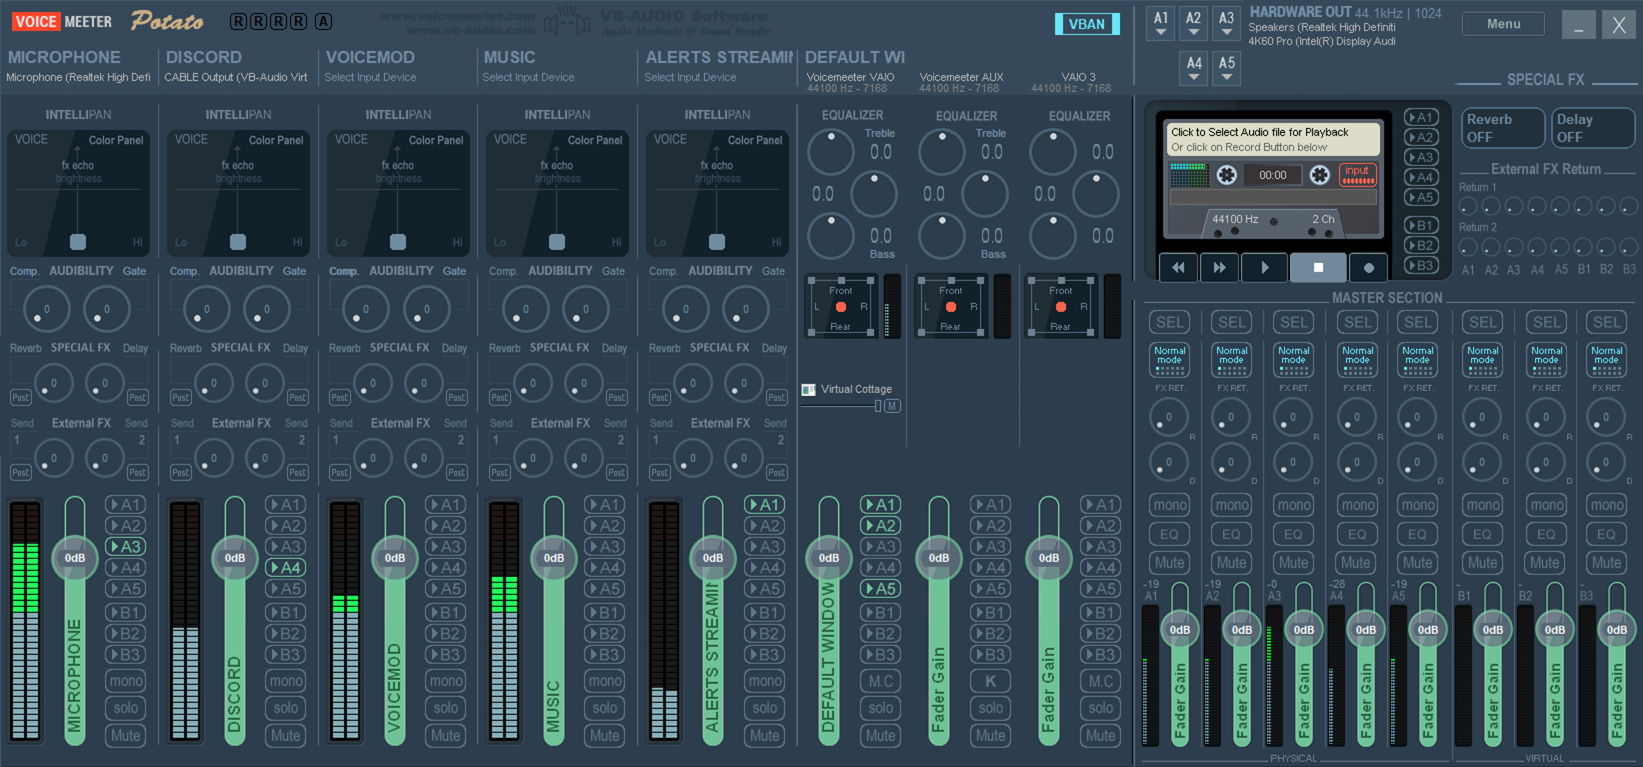Route Discord strip to B1 bus
1643x767 pixels.
(x=285, y=612)
